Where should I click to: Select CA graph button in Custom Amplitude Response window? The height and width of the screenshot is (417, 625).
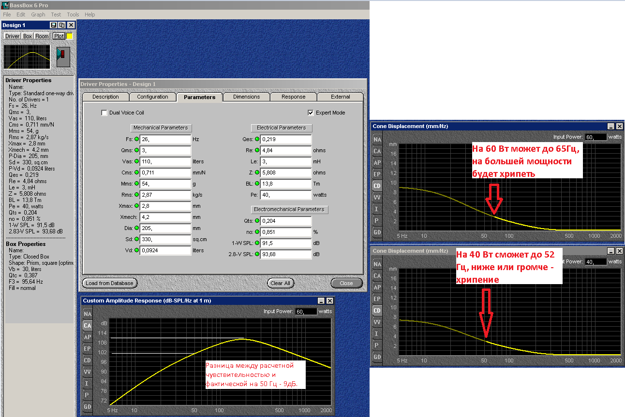pos(88,326)
